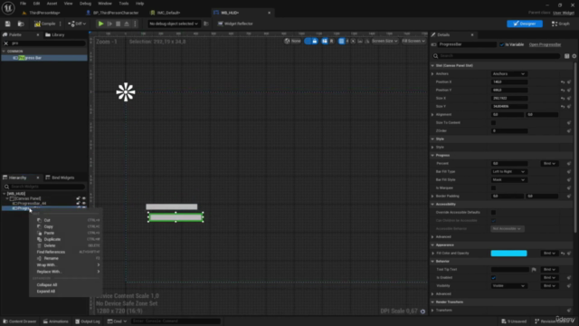Open the Anchors dropdown
The width and height of the screenshot is (579, 326).
coord(508,74)
